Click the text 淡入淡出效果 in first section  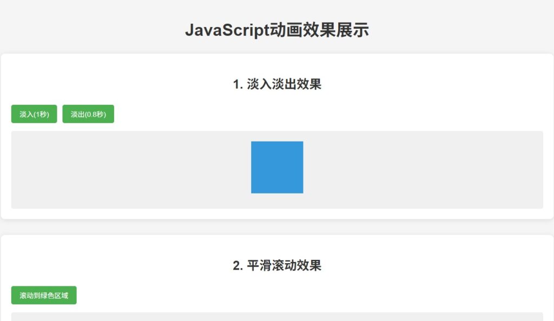tap(284, 84)
